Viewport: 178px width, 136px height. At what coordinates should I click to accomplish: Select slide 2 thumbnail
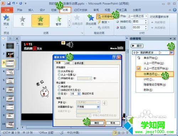tap(10, 55)
